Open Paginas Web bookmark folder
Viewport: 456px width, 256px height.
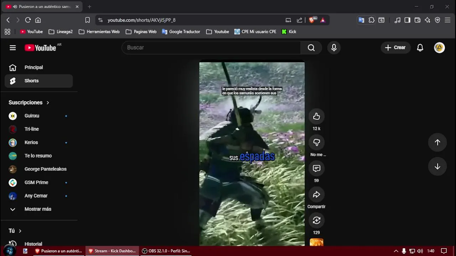141,32
